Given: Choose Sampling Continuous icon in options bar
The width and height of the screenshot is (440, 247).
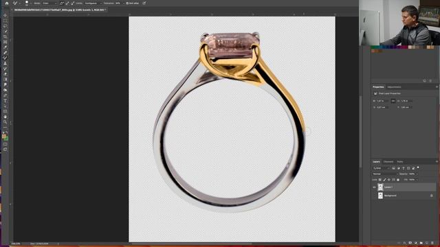Looking at the screenshot, I should coord(61,3).
